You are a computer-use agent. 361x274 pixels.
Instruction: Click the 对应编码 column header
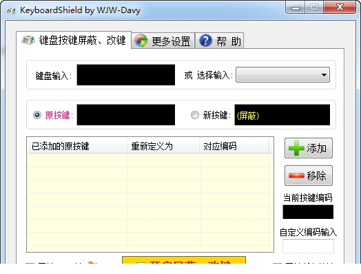coord(234,146)
